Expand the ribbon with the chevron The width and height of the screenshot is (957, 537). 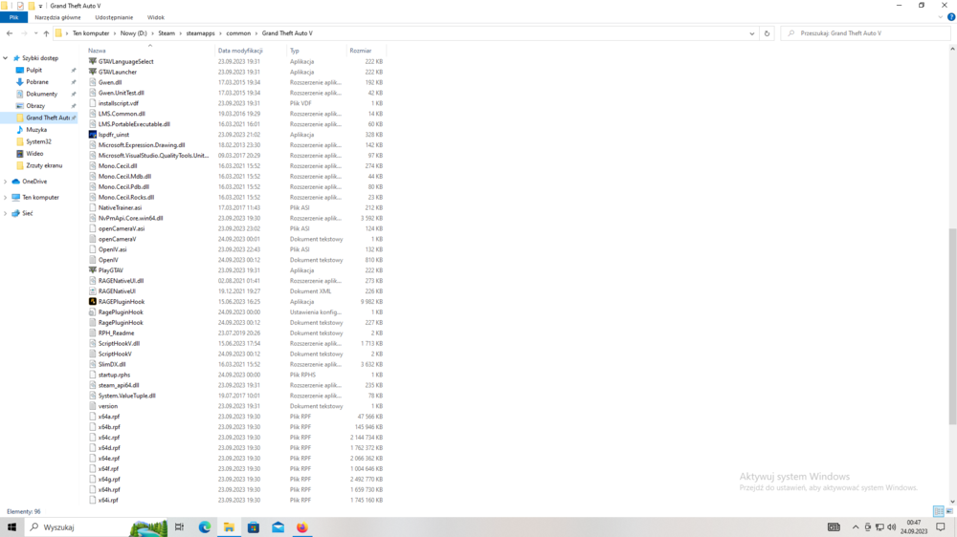pos(941,17)
